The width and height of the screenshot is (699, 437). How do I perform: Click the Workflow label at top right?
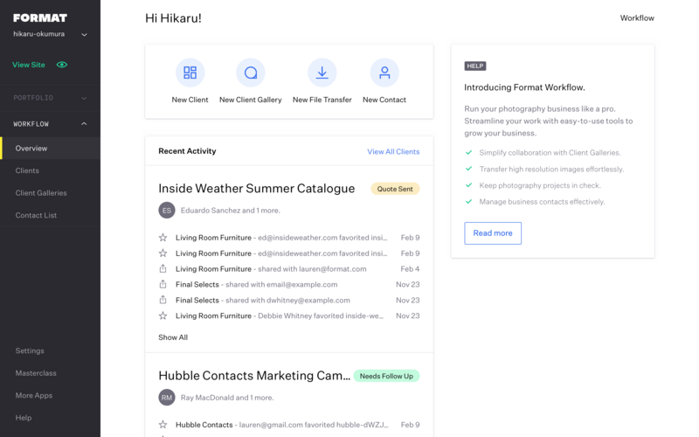[x=637, y=17]
